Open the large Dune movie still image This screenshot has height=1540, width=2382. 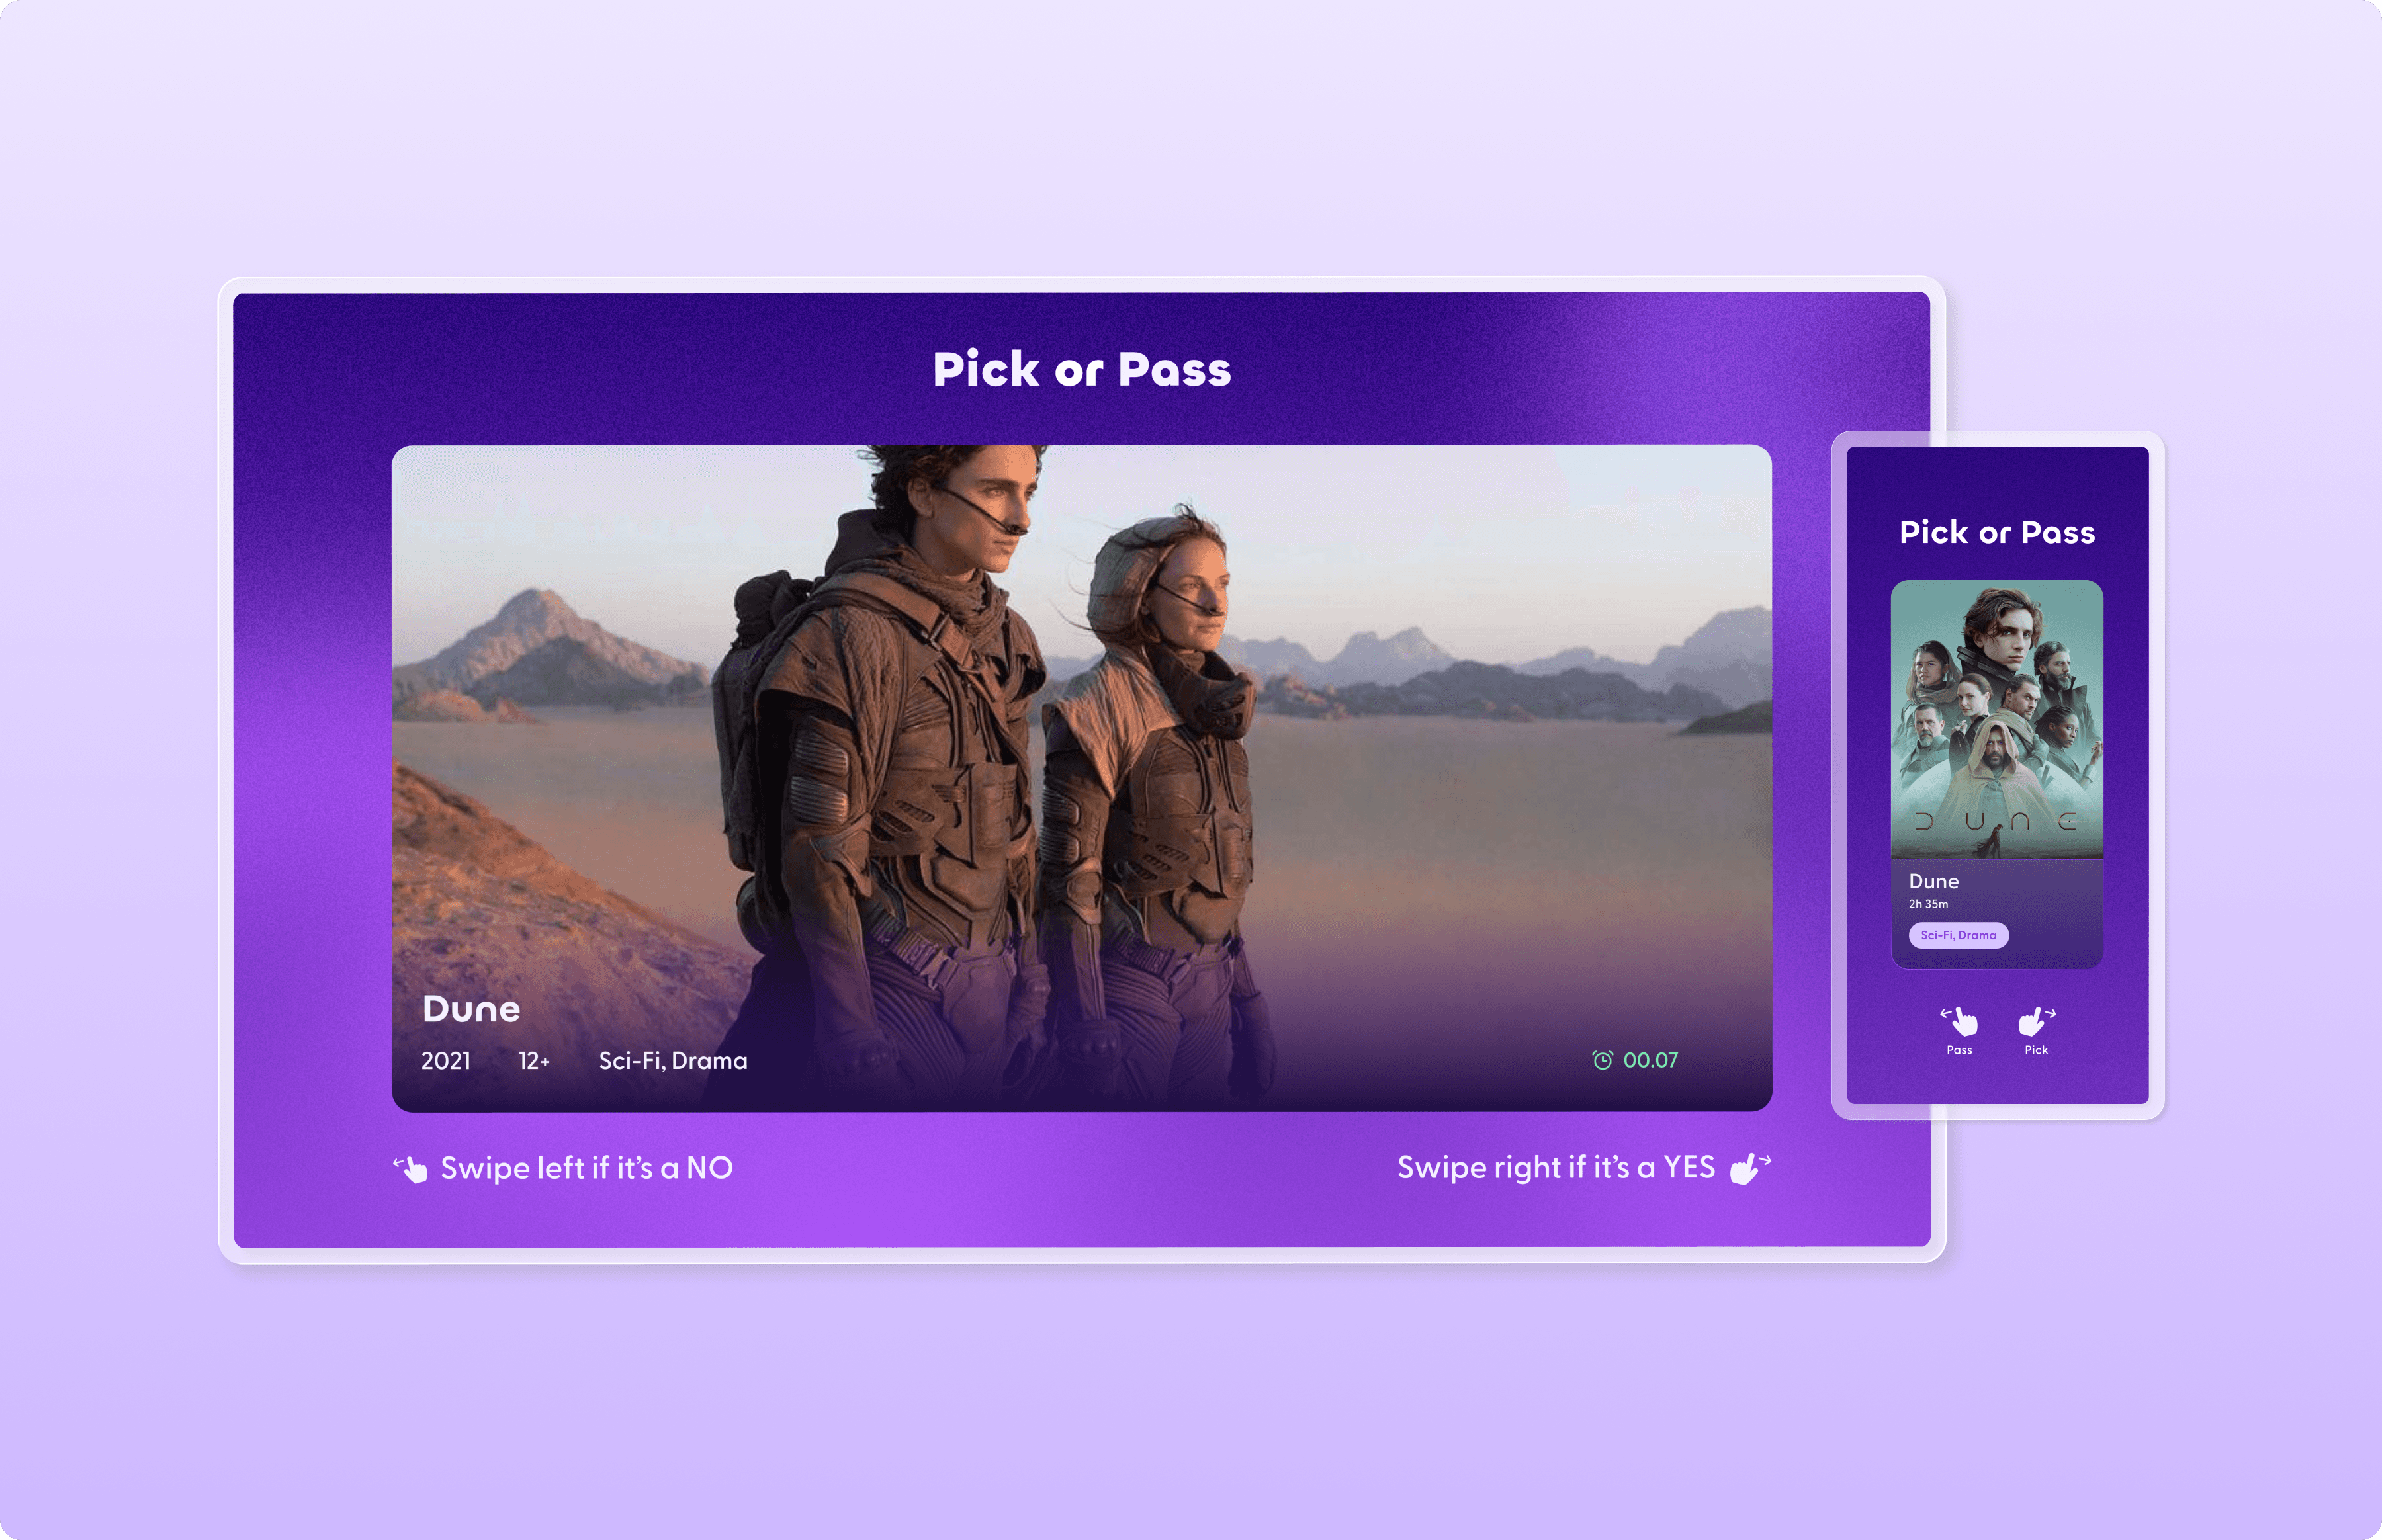(x=1082, y=778)
